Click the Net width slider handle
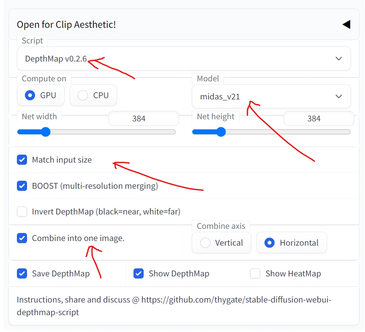The image size is (365, 332). (x=46, y=132)
